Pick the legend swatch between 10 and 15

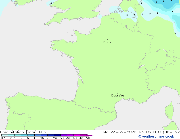[38, 136]
